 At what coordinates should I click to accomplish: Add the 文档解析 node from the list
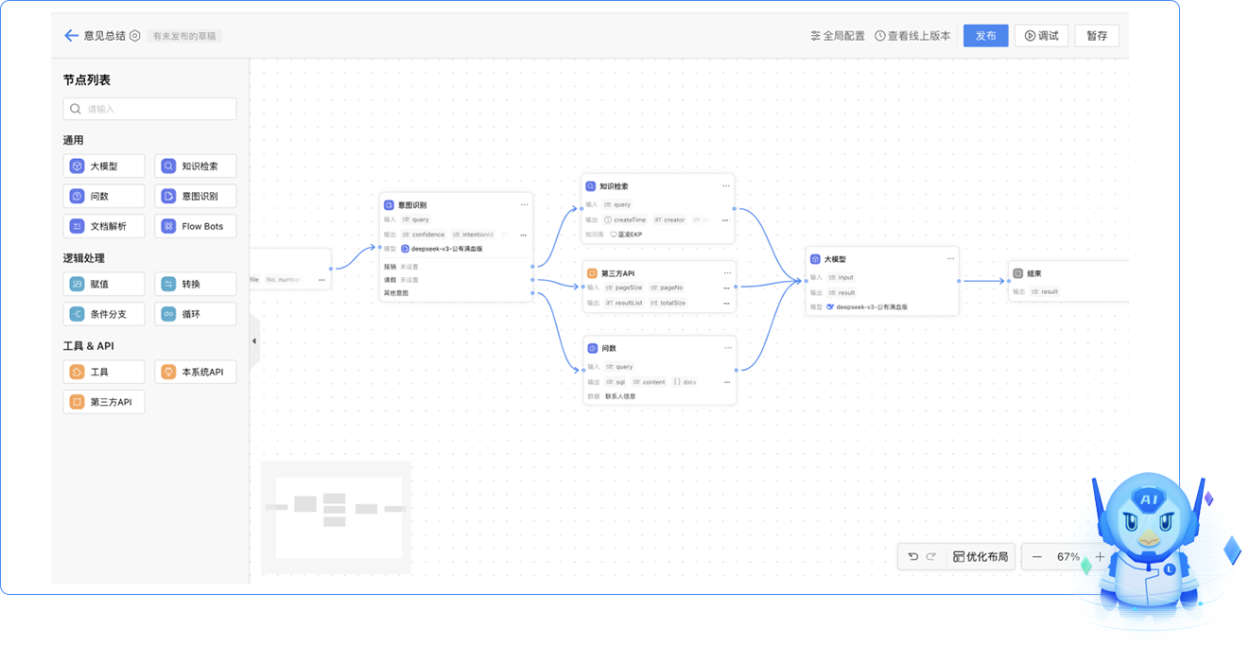(x=104, y=227)
